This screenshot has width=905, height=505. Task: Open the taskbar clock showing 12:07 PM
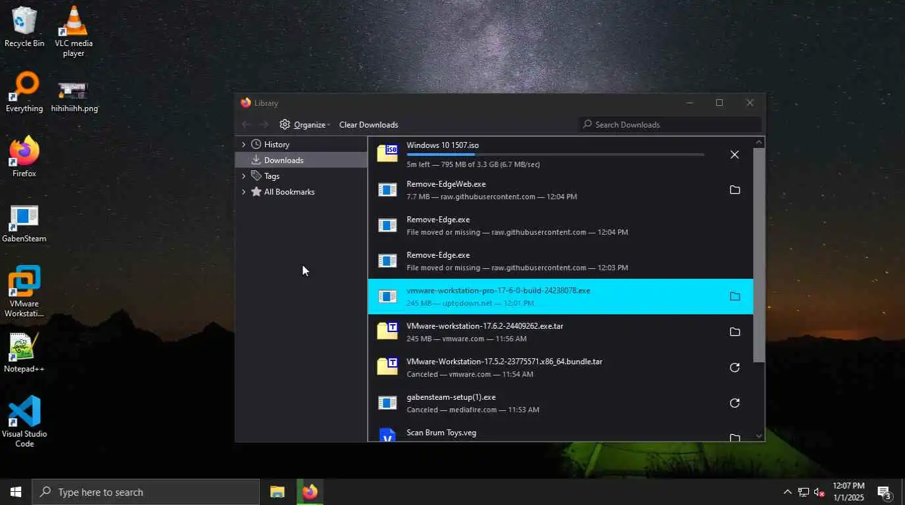pyautogui.click(x=848, y=492)
